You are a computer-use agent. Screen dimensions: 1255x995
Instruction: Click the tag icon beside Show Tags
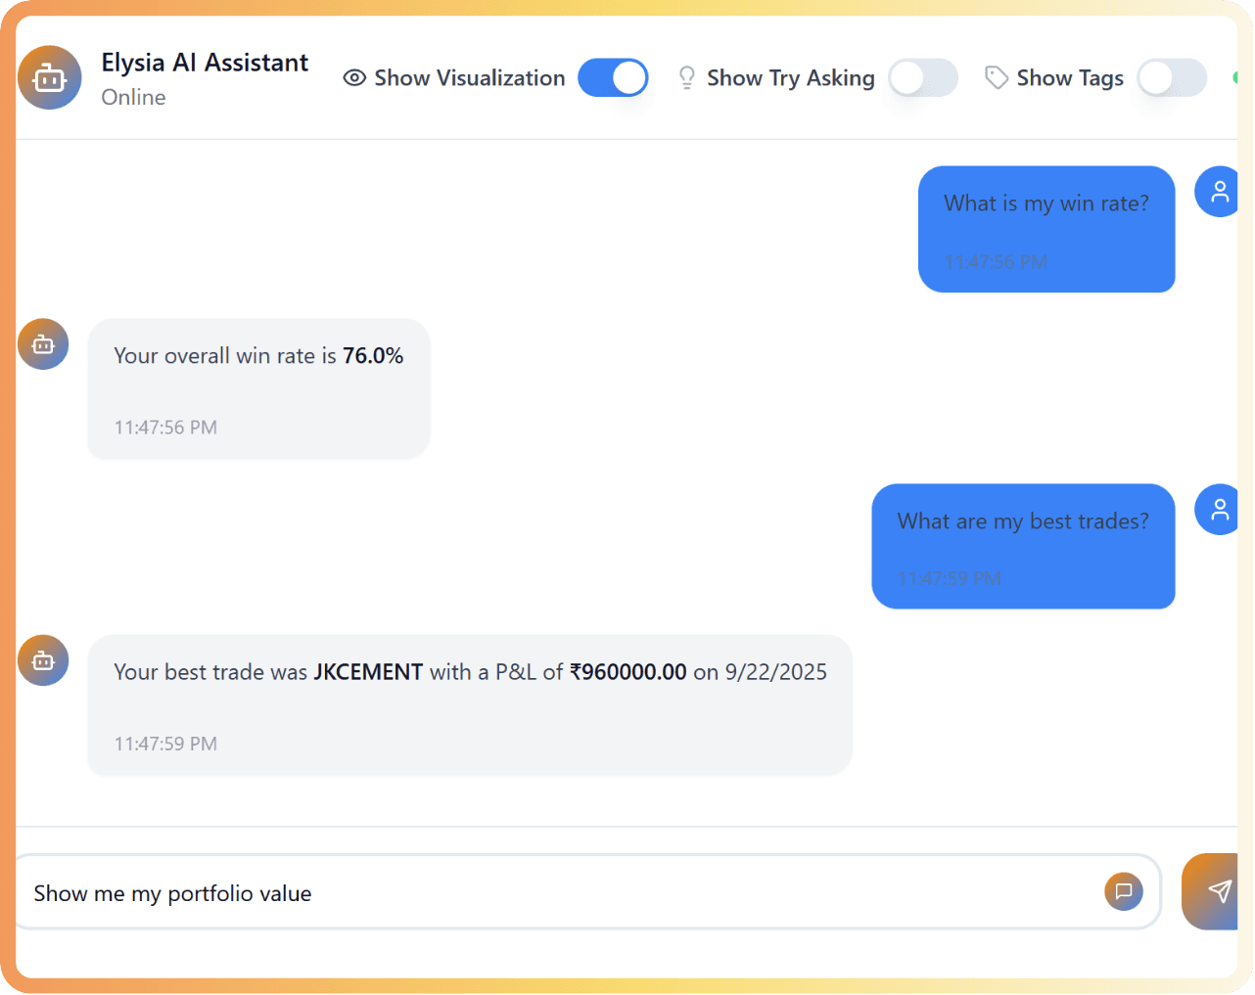(997, 78)
